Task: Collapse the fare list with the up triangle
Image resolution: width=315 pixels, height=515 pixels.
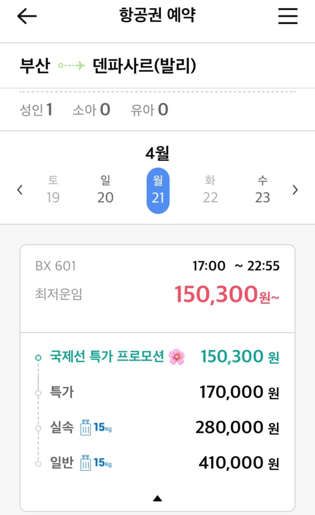Action: pos(157,498)
